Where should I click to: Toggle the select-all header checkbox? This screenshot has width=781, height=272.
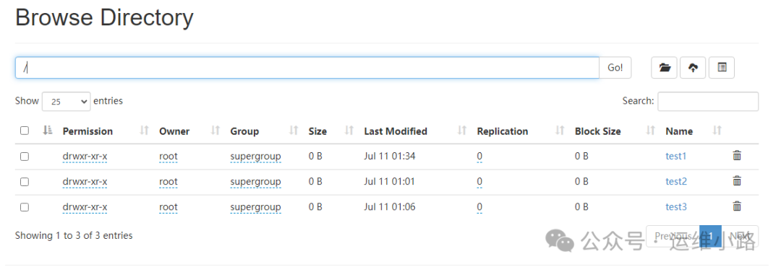(x=25, y=131)
